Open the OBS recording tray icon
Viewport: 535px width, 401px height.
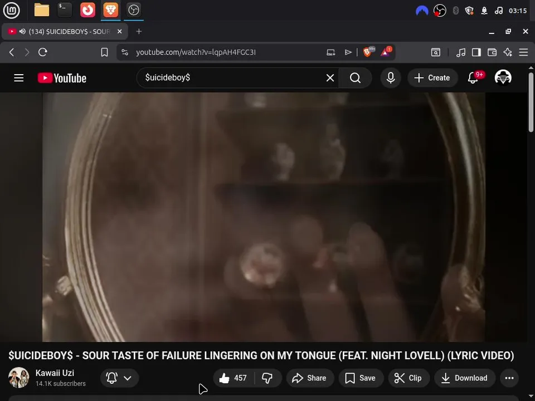[x=440, y=11]
